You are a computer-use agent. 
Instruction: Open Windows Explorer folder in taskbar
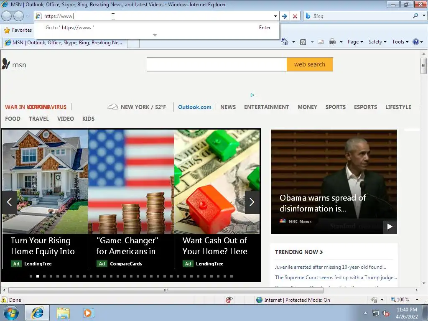(63, 313)
